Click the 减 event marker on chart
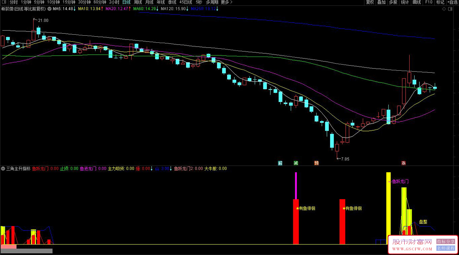 [x=296, y=163]
